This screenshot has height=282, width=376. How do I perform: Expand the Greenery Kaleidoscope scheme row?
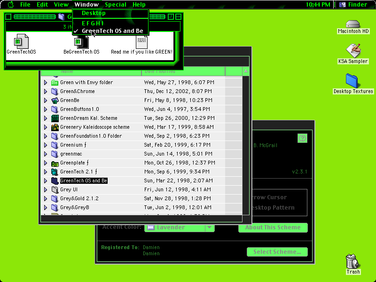click(x=46, y=127)
